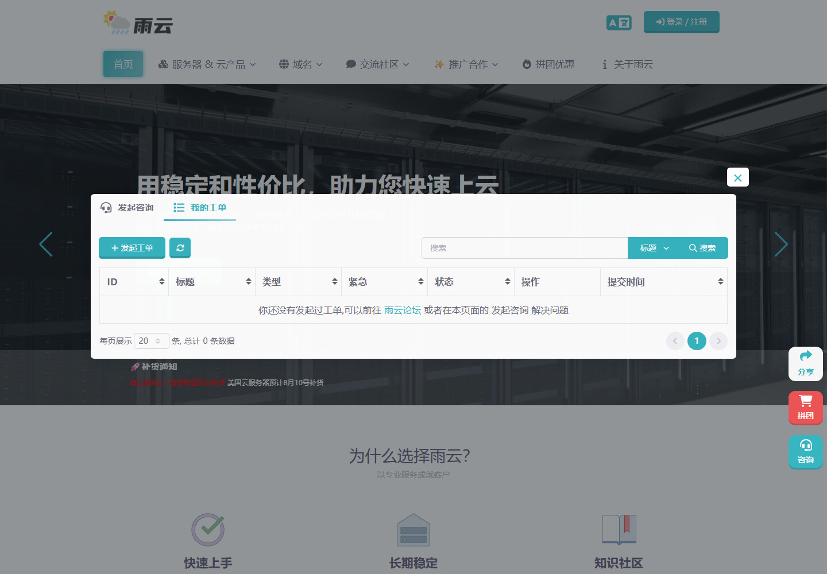Image resolution: width=827 pixels, height=574 pixels.
Task: Sort the table by ID column
Action: 134,282
